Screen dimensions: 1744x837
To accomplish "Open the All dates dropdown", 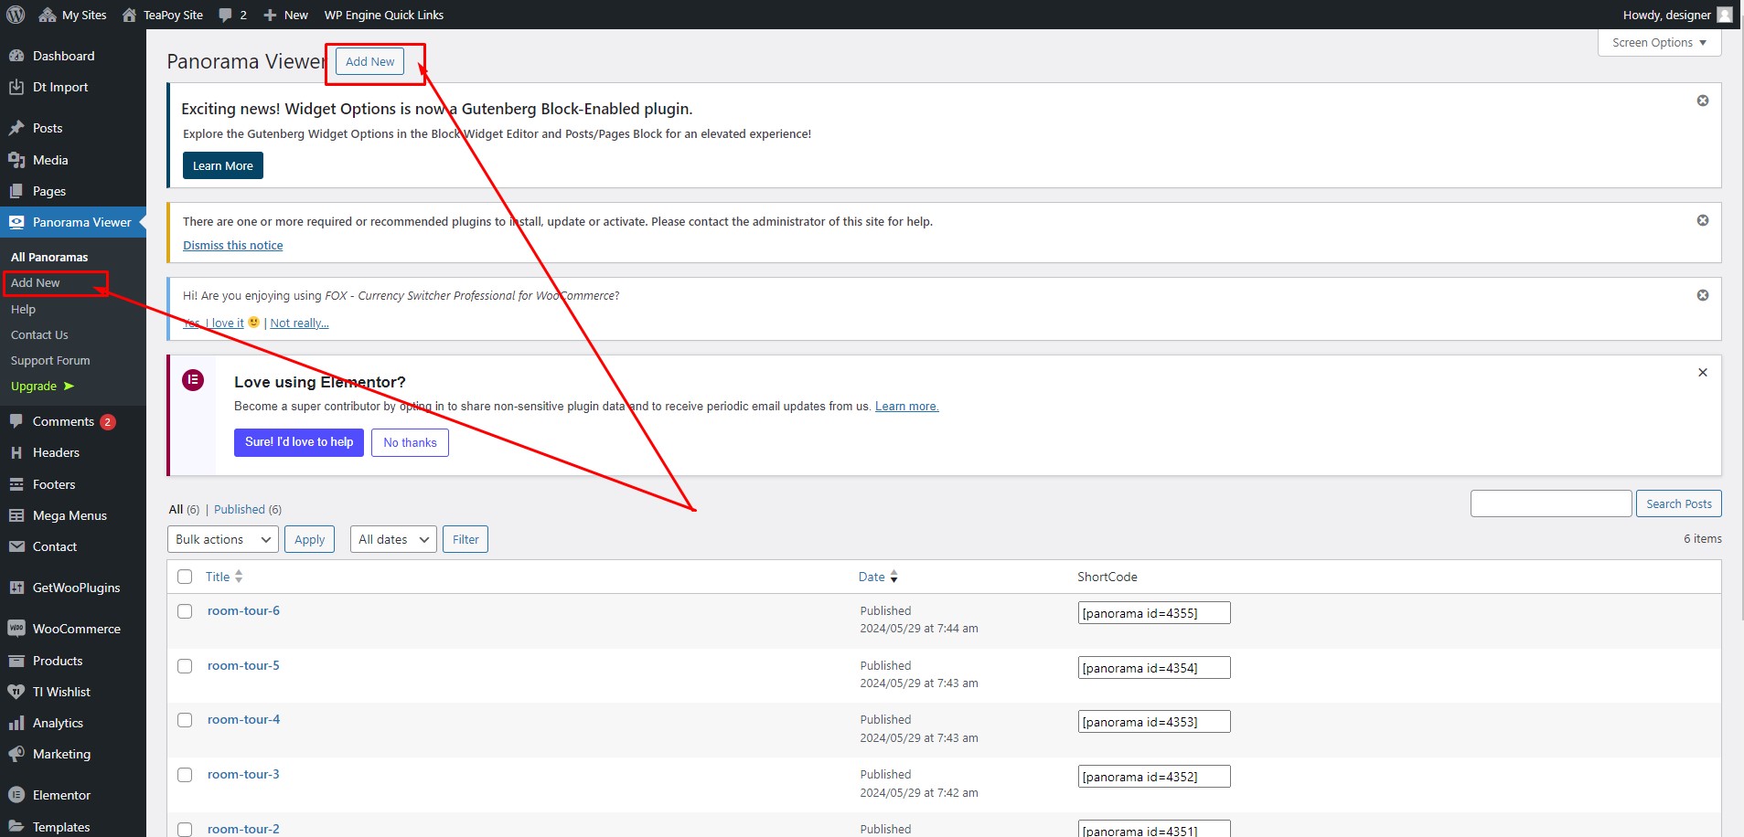I will pos(393,539).
